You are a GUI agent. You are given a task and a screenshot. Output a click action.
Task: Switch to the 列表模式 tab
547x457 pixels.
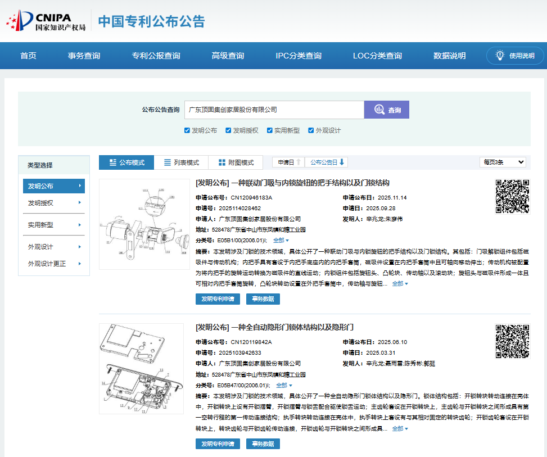(x=181, y=162)
